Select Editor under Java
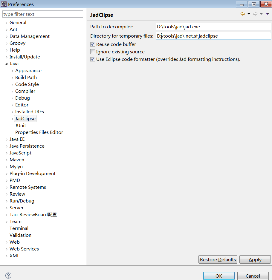 pyautogui.click(x=22, y=105)
